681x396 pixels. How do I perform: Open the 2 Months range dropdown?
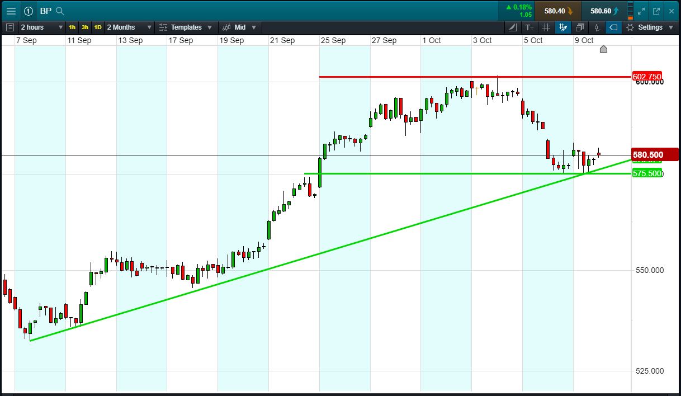click(129, 27)
